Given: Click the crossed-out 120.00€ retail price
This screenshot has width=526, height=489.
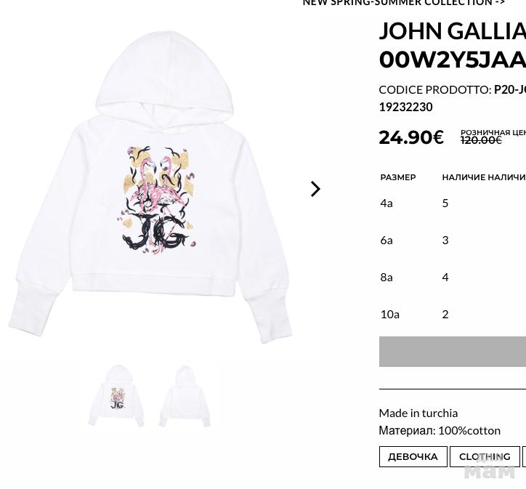Looking at the screenshot, I should coord(481,140).
